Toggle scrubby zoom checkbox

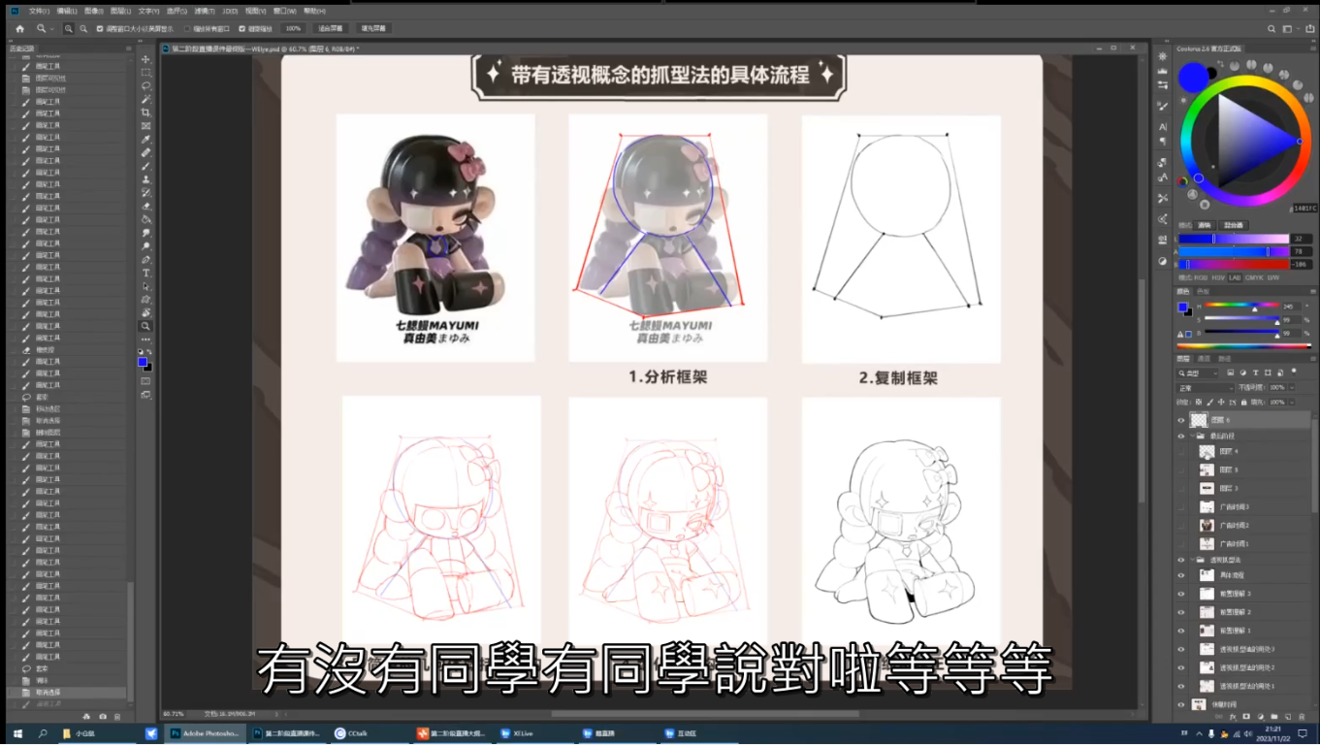point(241,28)
